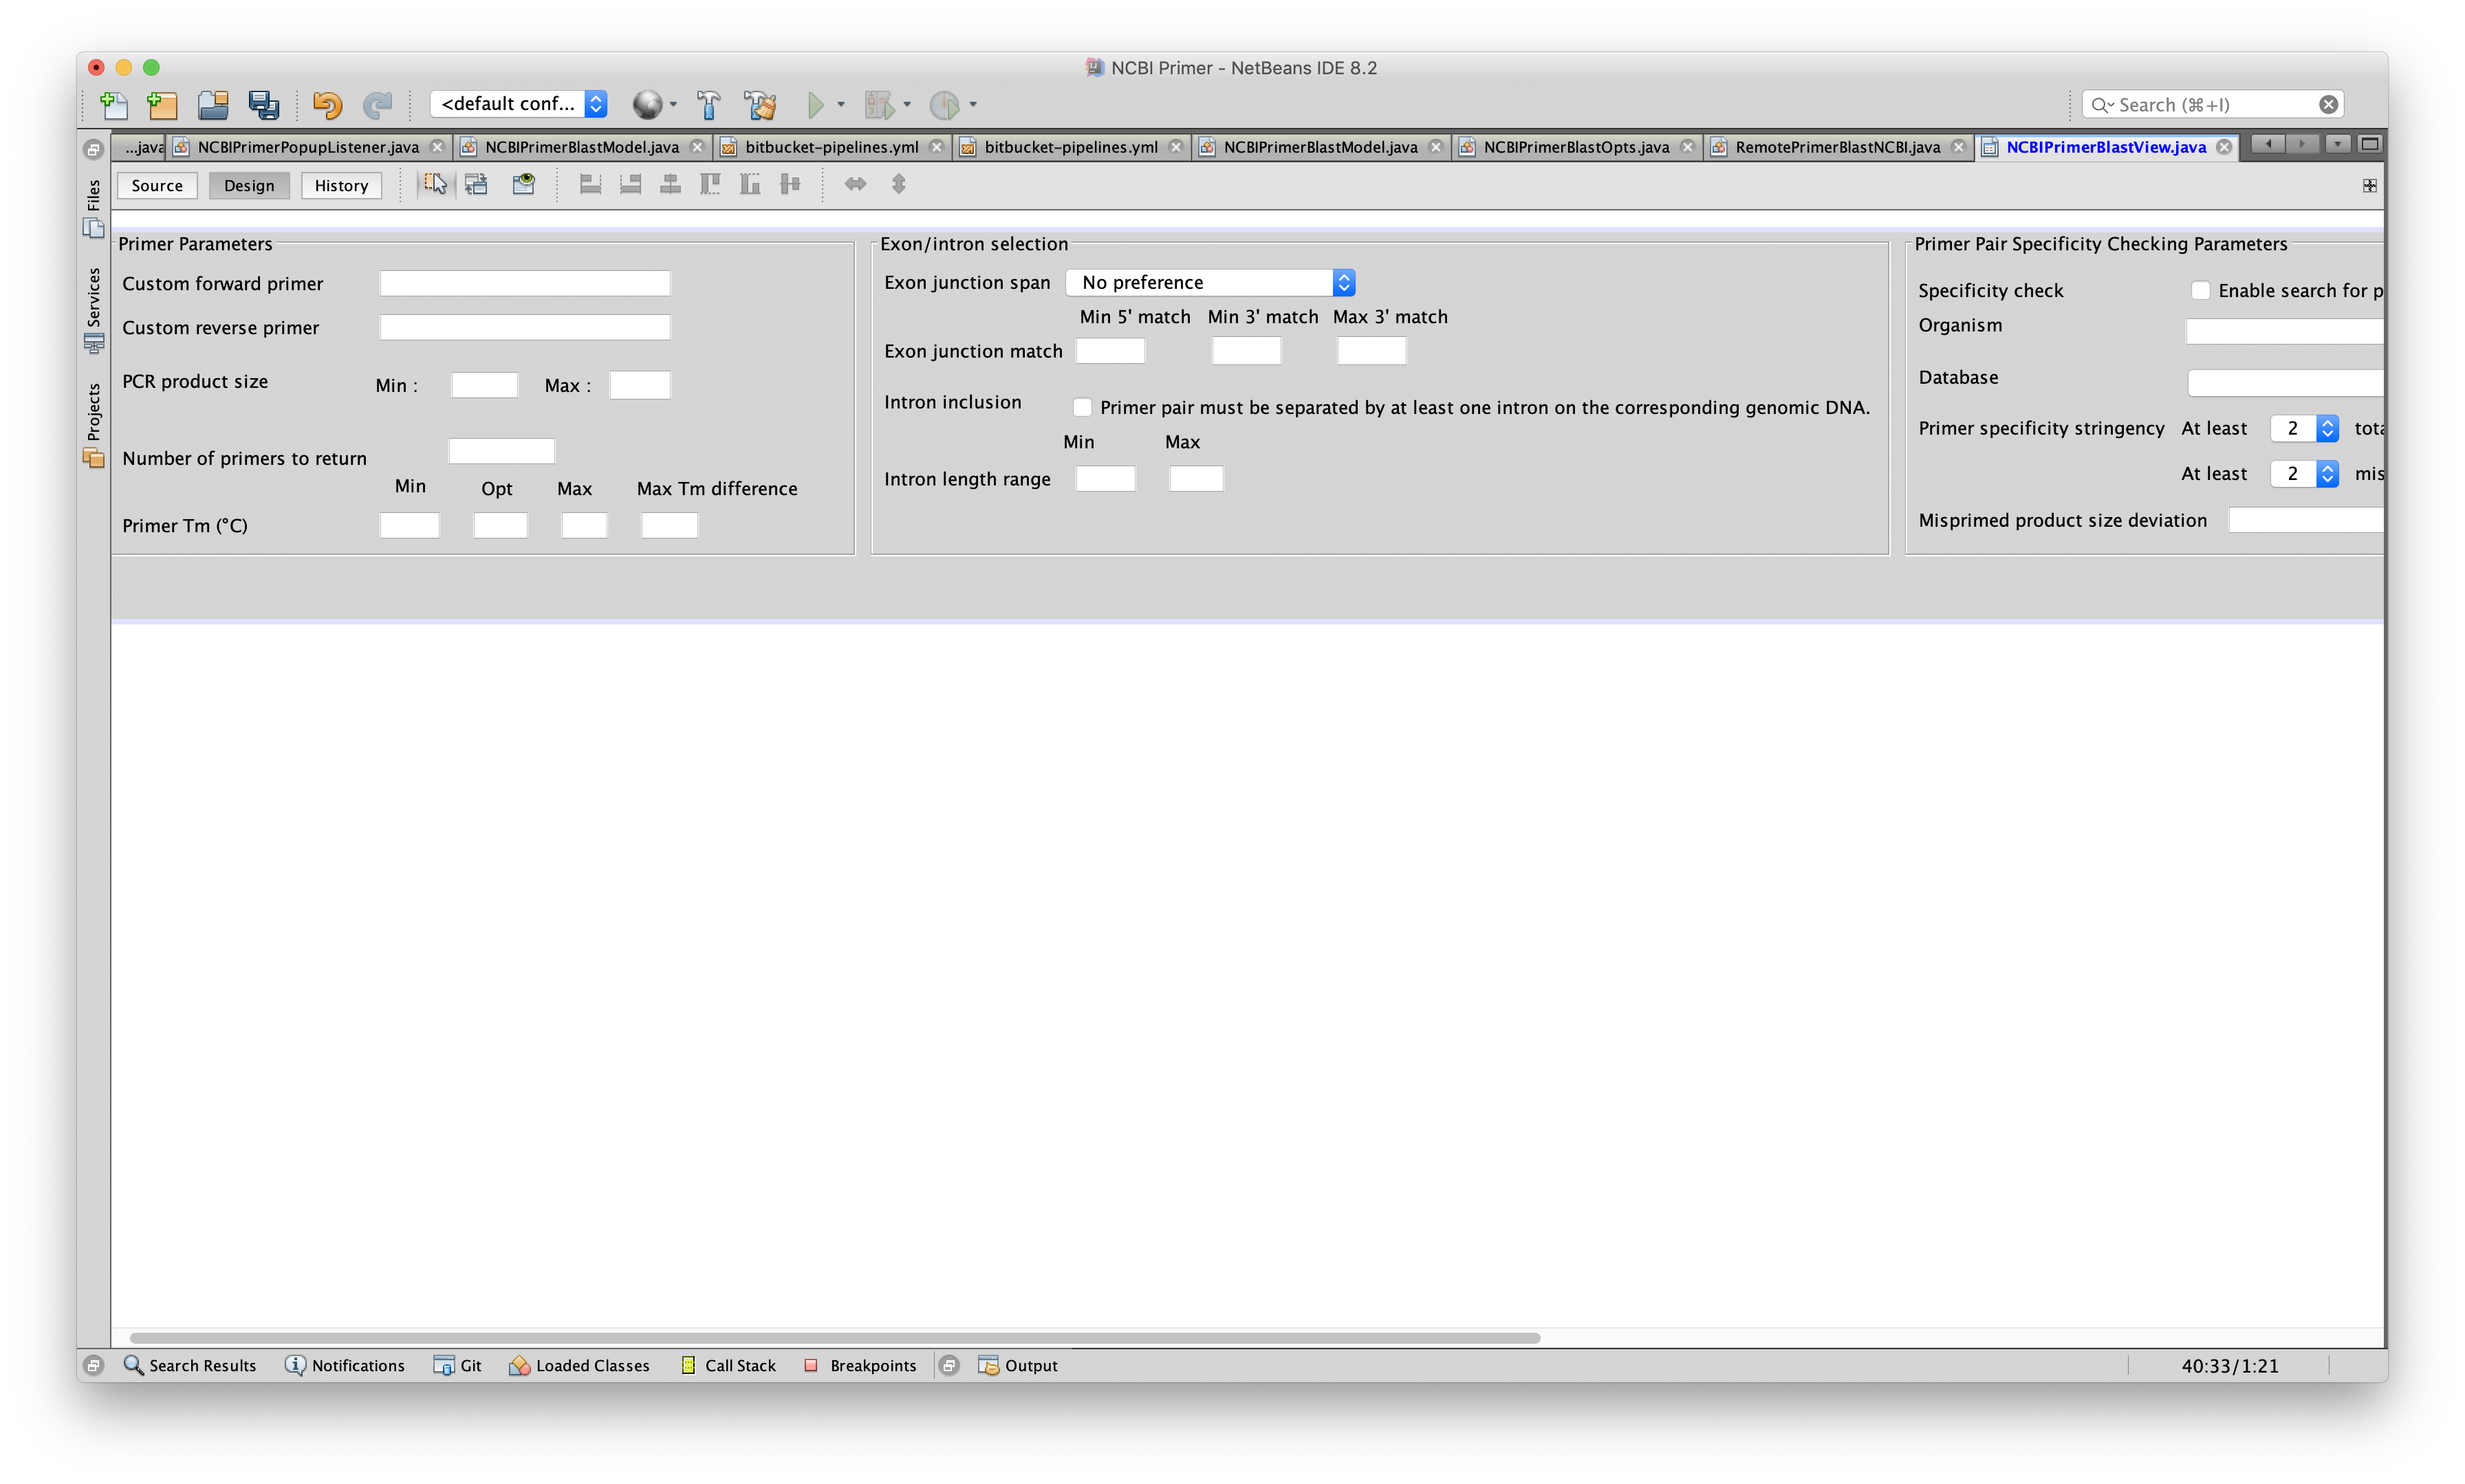Activate the Selection Mode tool
Image resolution: width=2465 pixels, height=1484 pixels.
pos(435,184)
